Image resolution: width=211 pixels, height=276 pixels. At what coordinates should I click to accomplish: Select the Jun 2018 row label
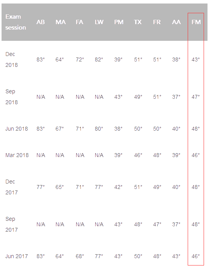click(17, 129)
